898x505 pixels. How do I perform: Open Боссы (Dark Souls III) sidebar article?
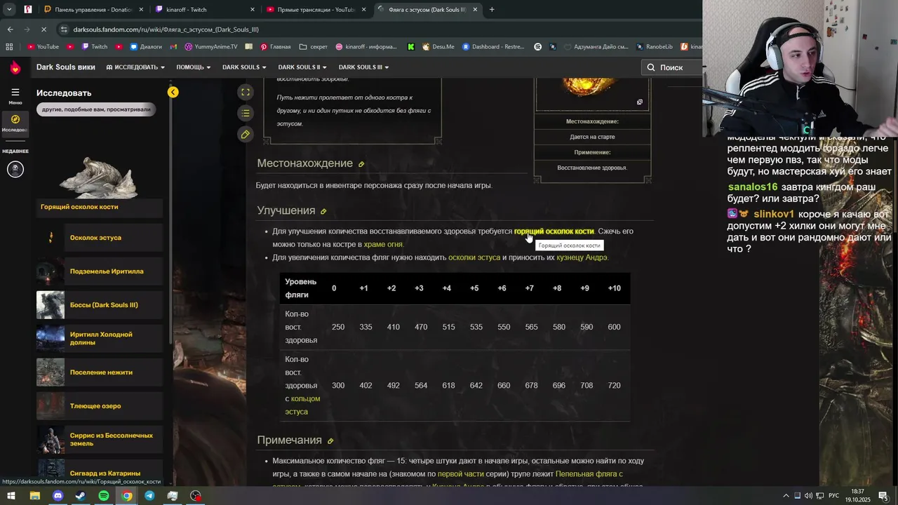[x=100, y=305]
